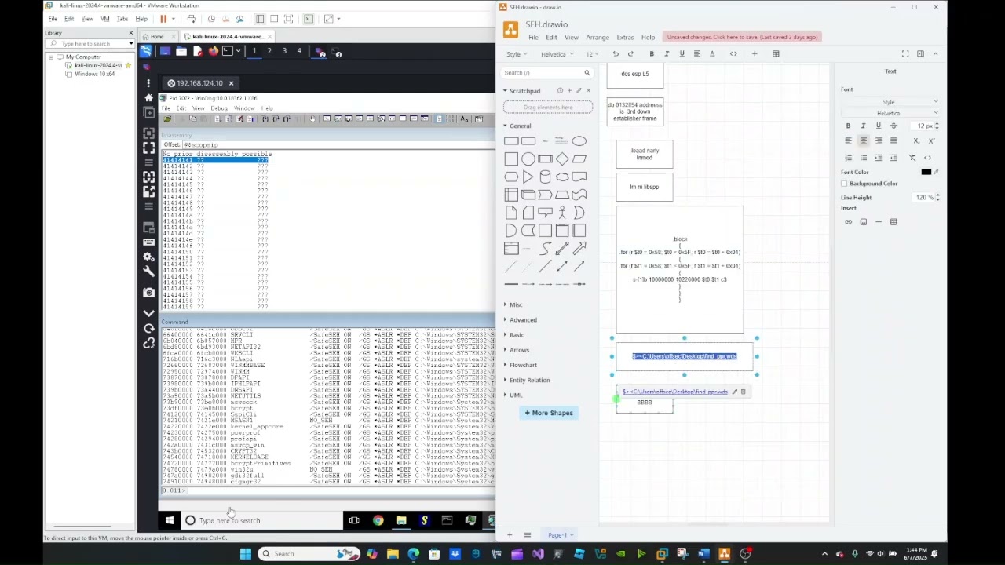This screenshot has width=1005, height=565.
Task: Toggle underline in draw.io top toolbar
Action: click(x=682, y=54)
